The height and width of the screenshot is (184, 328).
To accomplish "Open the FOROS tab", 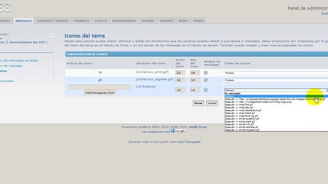I will [x=5, y=21].
